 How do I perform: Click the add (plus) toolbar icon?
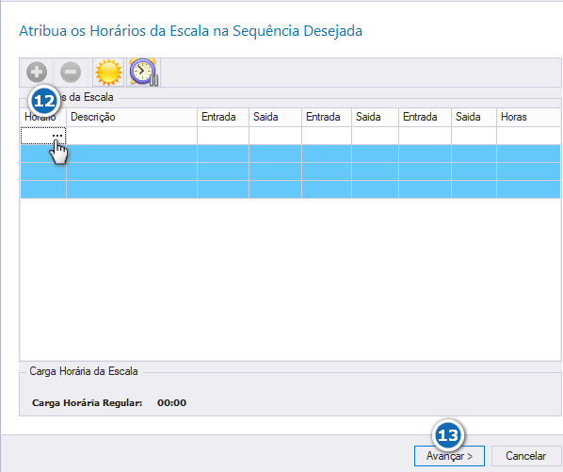pos(37,73)
